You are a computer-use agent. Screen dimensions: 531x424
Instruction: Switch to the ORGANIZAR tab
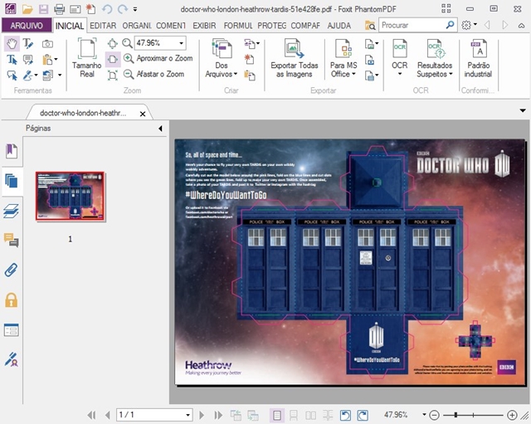click(x=137, y=26)
